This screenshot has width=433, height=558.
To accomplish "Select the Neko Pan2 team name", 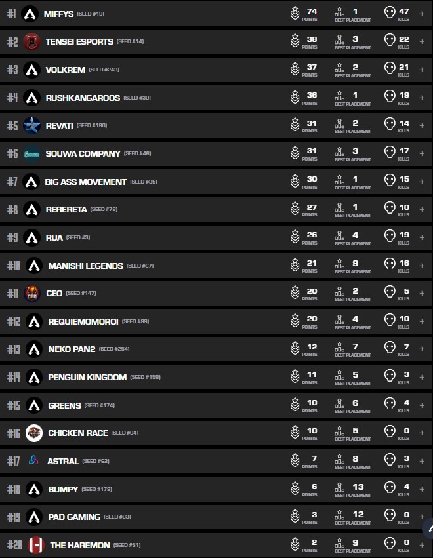I will point(71,349).
